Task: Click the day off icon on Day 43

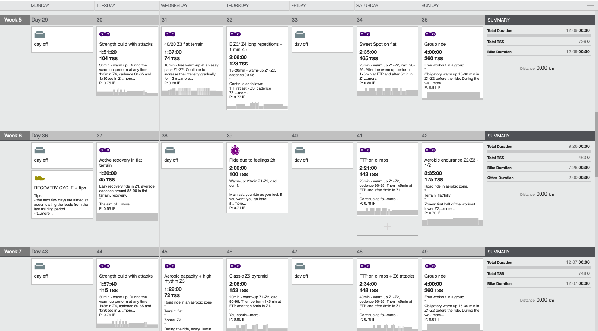Action: pos(39,266)
